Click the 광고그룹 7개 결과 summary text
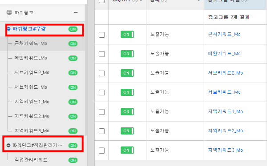This screenshot has width=267, height=166. click(x=229, y=17)
